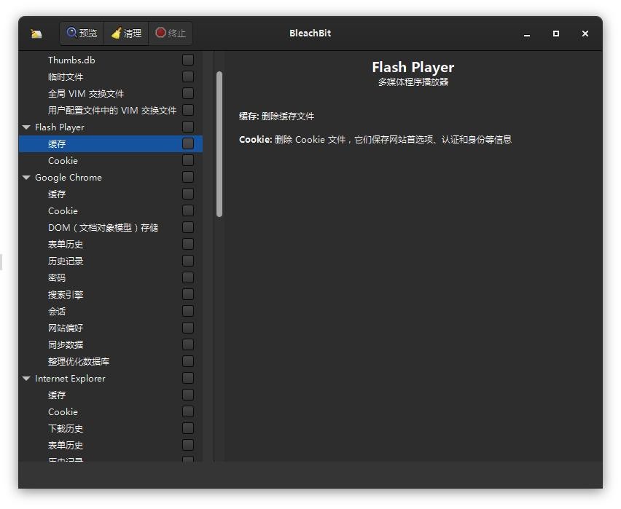Click the Flash Player heading in details
The height and width of the screenshot is (509, 621).
[413, 67]
